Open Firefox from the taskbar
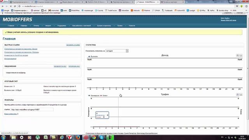The width and height of the screenshot is (249, 140). [78, 137]
